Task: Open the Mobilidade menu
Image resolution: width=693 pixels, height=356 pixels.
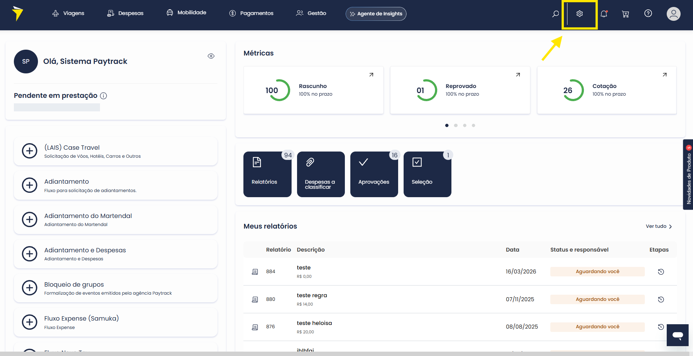Action: [x=186, y=13]
